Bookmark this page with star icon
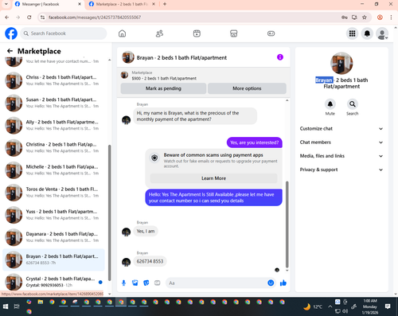Viewport: 398px width, 316px height. pos(365,18)
